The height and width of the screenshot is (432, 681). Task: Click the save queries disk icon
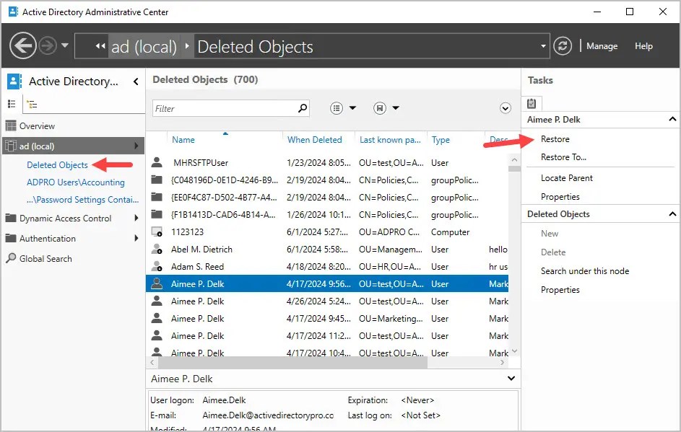[x=380, y=108]
